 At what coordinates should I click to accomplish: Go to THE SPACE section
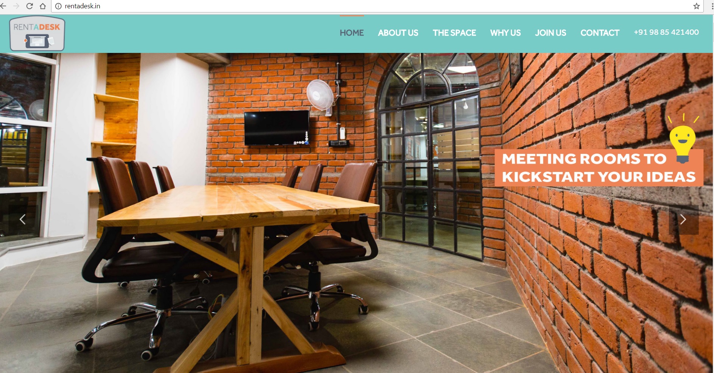(x=454, y=33)
